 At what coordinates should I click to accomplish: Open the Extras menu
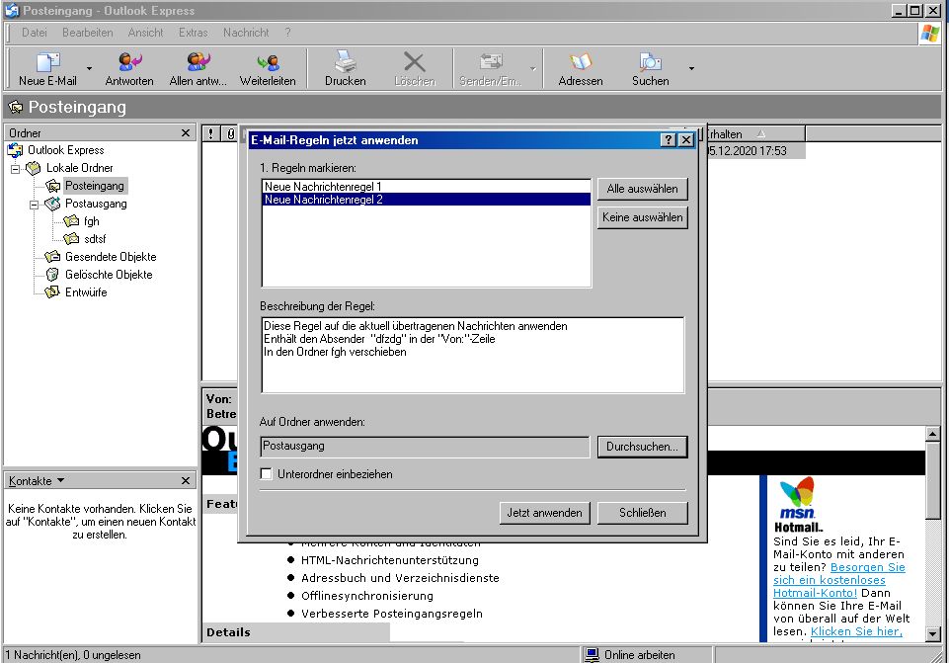(194, 32)
